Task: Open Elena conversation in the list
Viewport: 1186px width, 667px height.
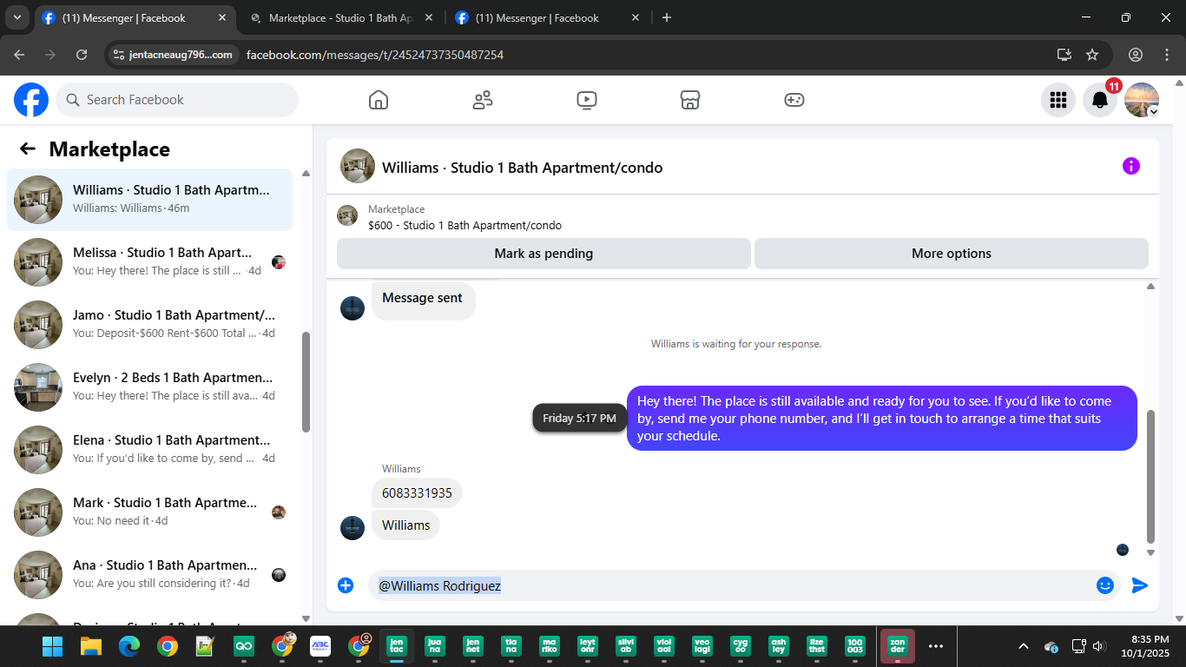Action: 149,450
